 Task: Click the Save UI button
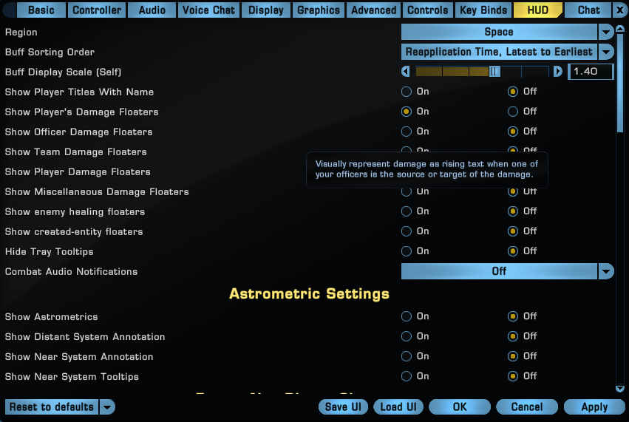pos(343,407)
